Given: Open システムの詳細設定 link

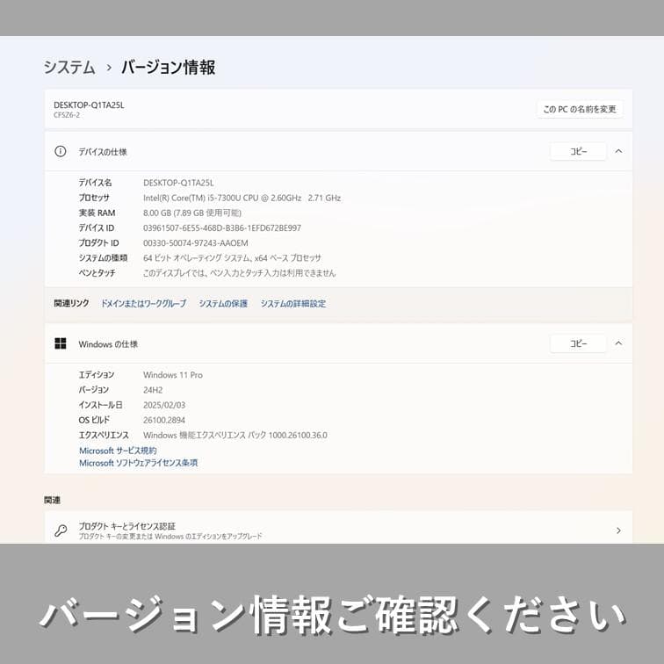Looking at the screenshot, I should coord(293,304).
